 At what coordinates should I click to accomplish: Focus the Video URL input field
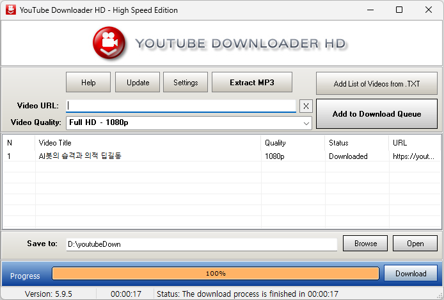181,106
